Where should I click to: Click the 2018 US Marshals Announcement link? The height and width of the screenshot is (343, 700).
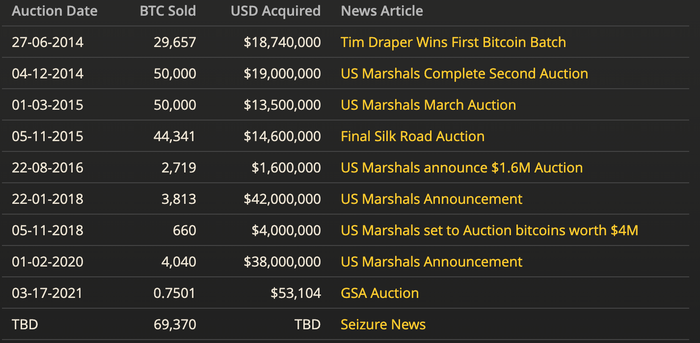tap(431, 199)
